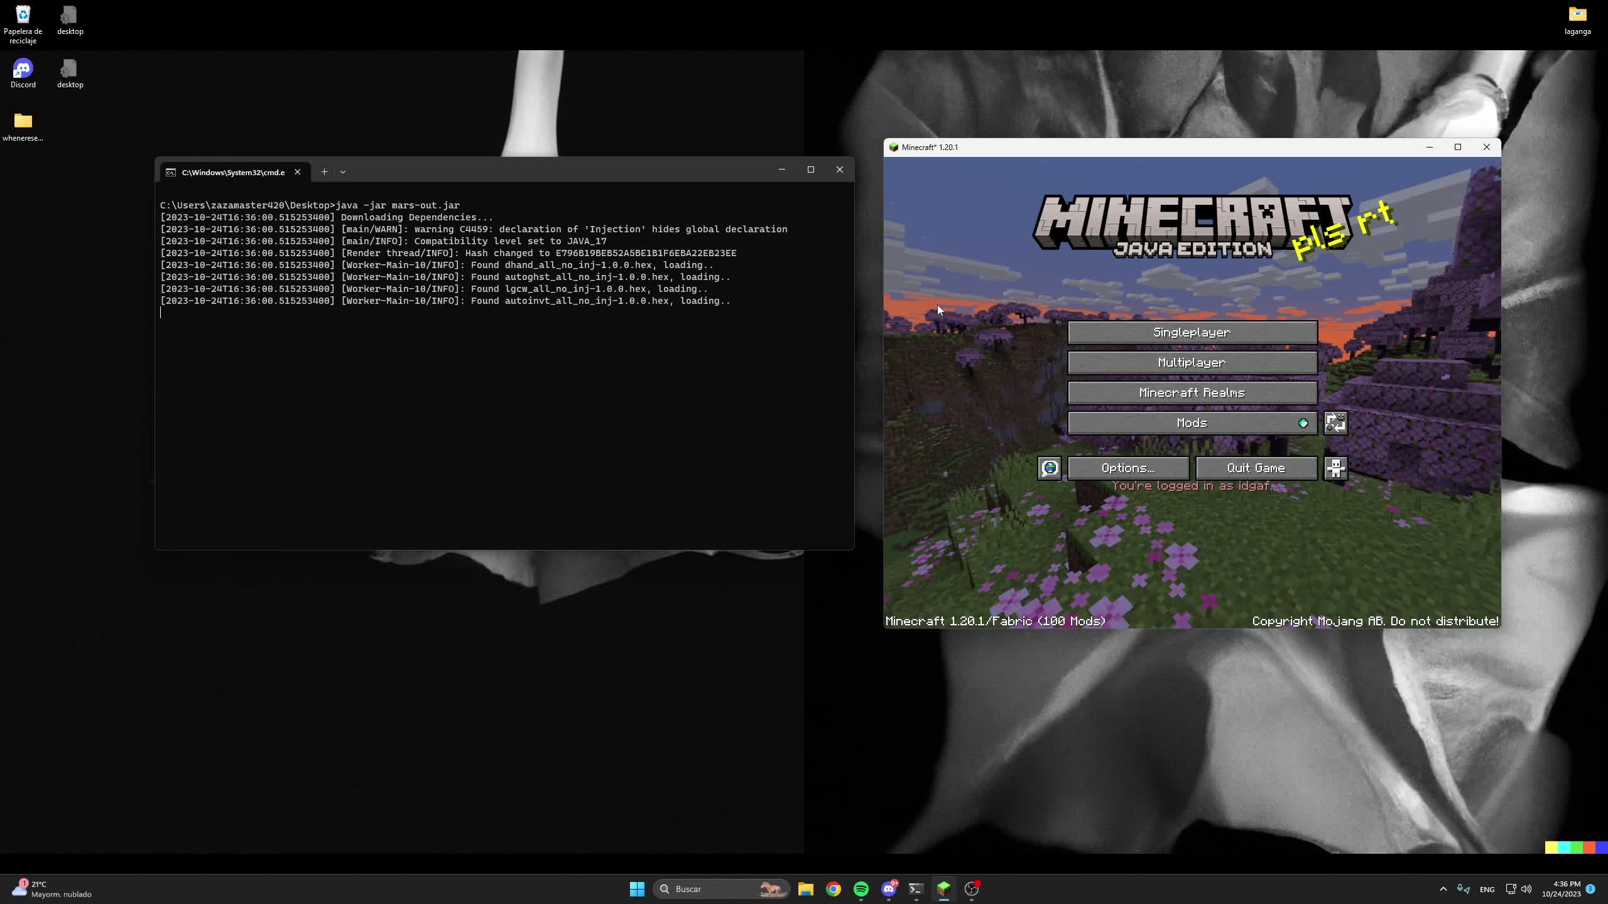Click the accessibility icon button
Viewport: 1608px width, 904px height.
1335,468
